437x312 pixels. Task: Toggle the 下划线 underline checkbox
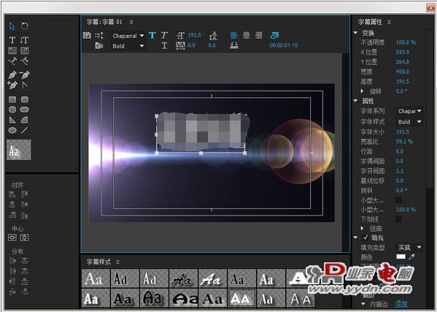coord(399,219)
